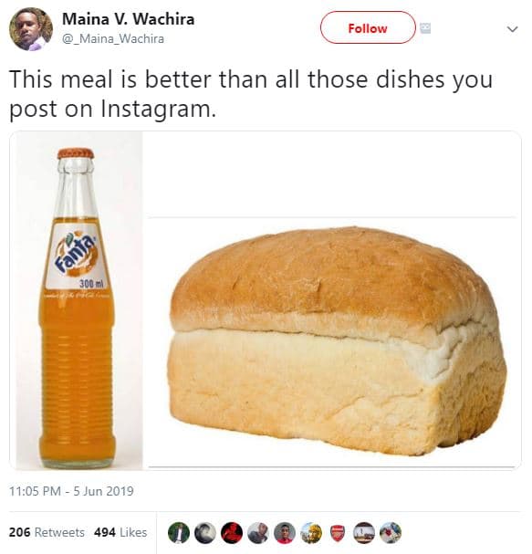This screenshot has height=554, width=532.
Task: Click the small icon beside Follow button
Action: (x=425, y=28)
